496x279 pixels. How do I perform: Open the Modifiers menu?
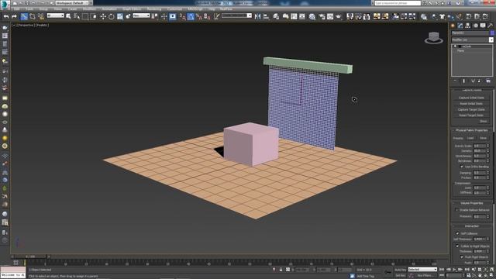(90, 9)
